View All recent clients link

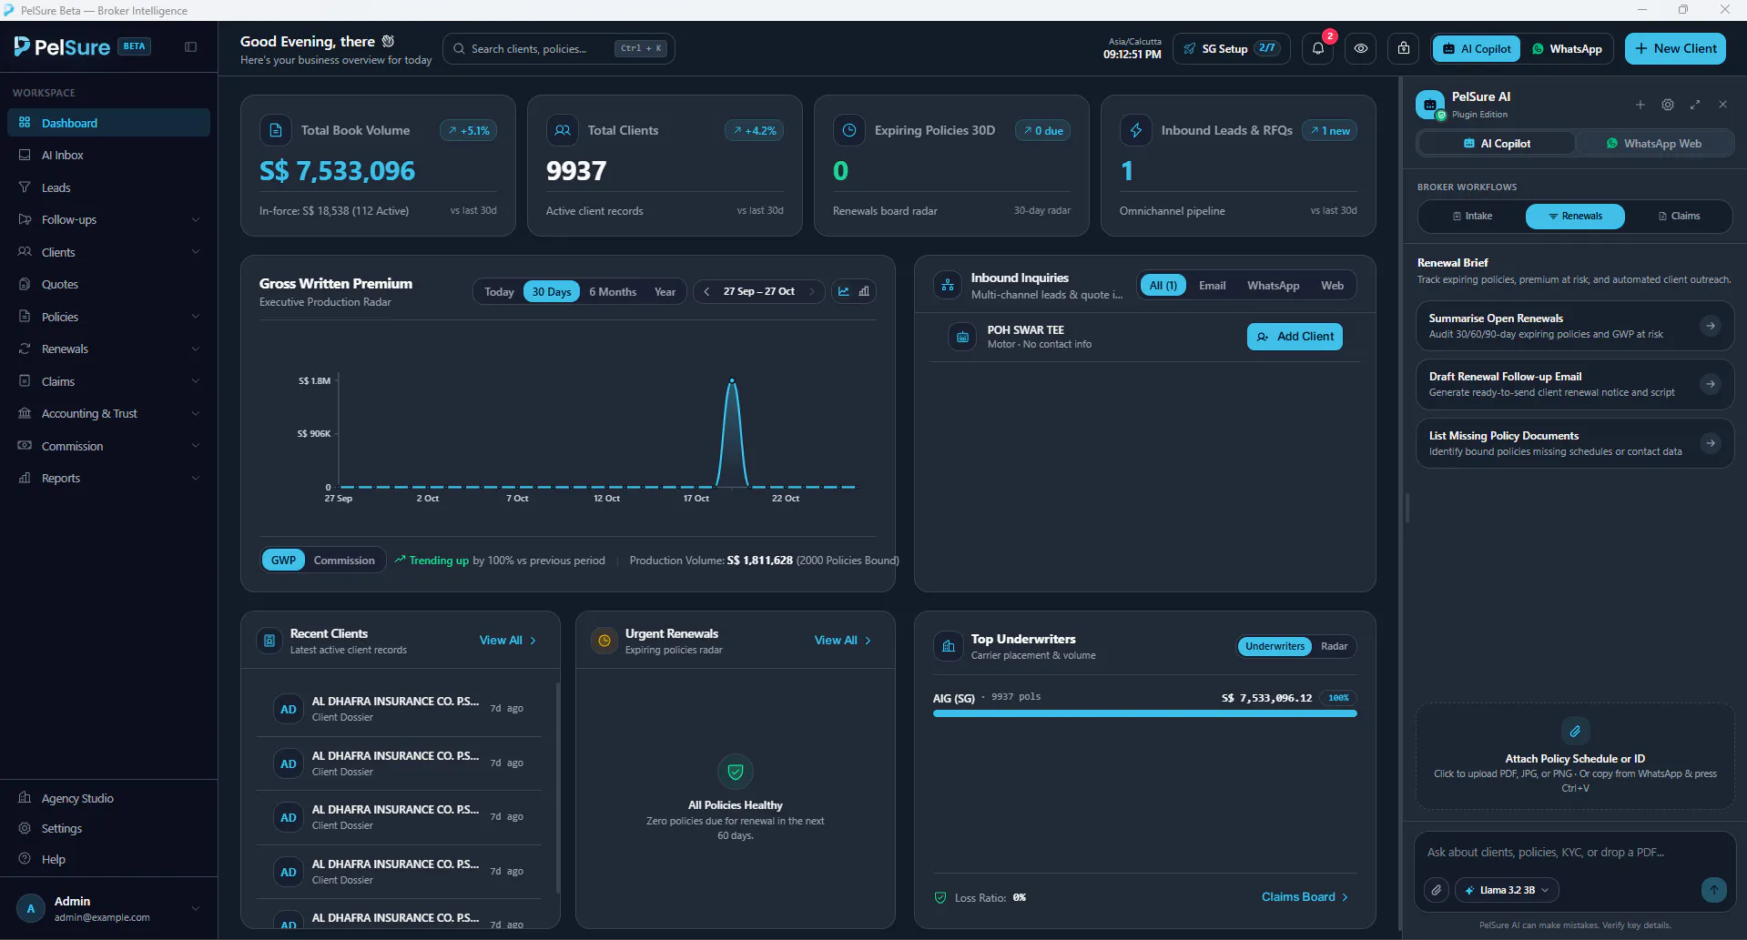508,641
